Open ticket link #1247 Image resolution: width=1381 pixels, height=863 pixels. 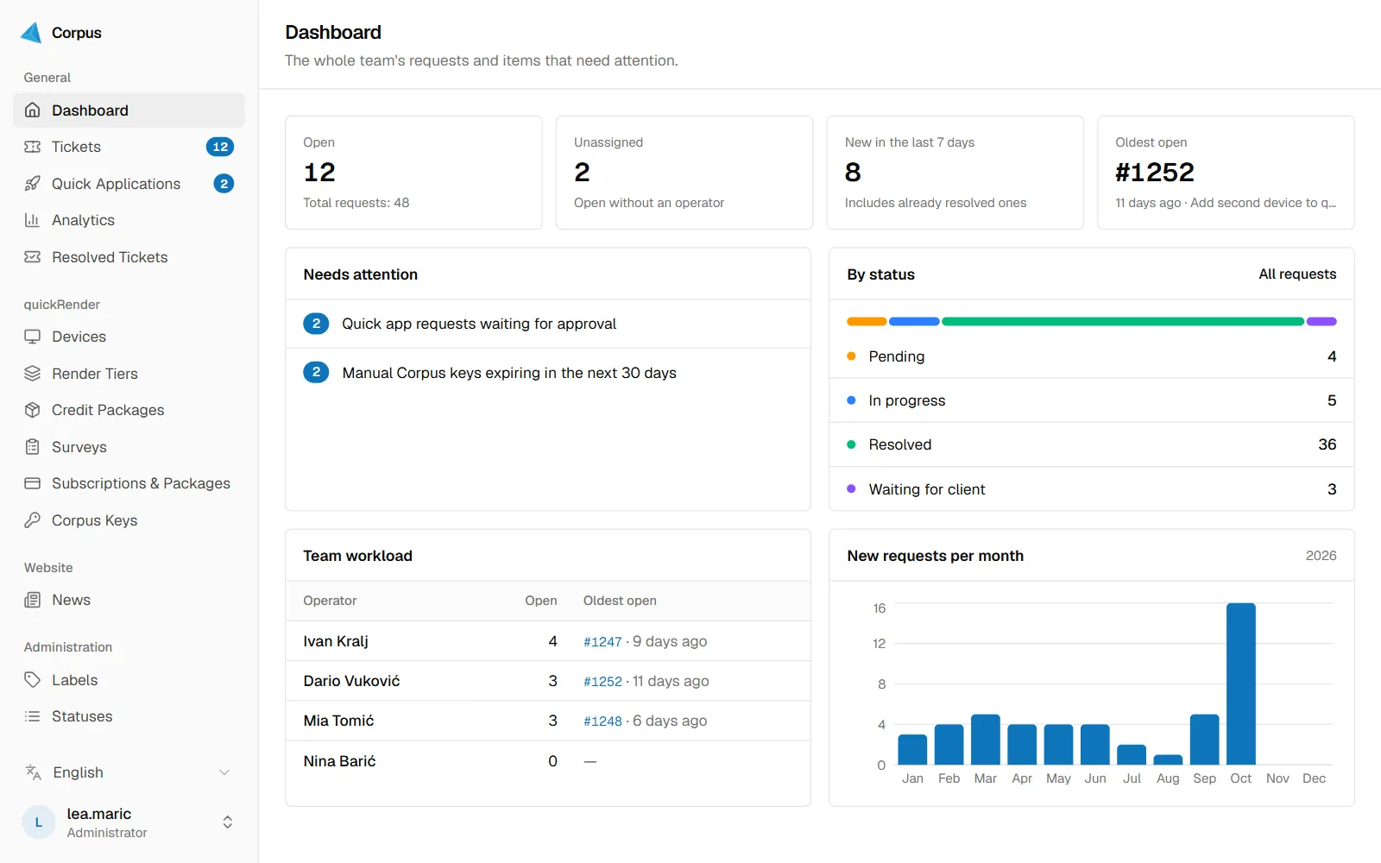pos(602,641)
